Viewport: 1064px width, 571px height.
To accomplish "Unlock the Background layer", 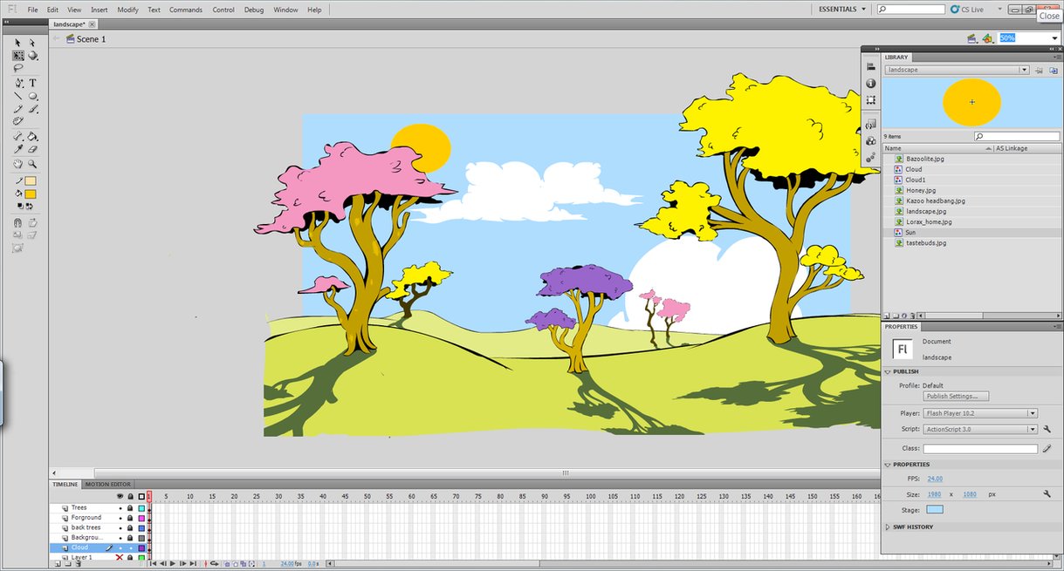I will pos(130,538).
